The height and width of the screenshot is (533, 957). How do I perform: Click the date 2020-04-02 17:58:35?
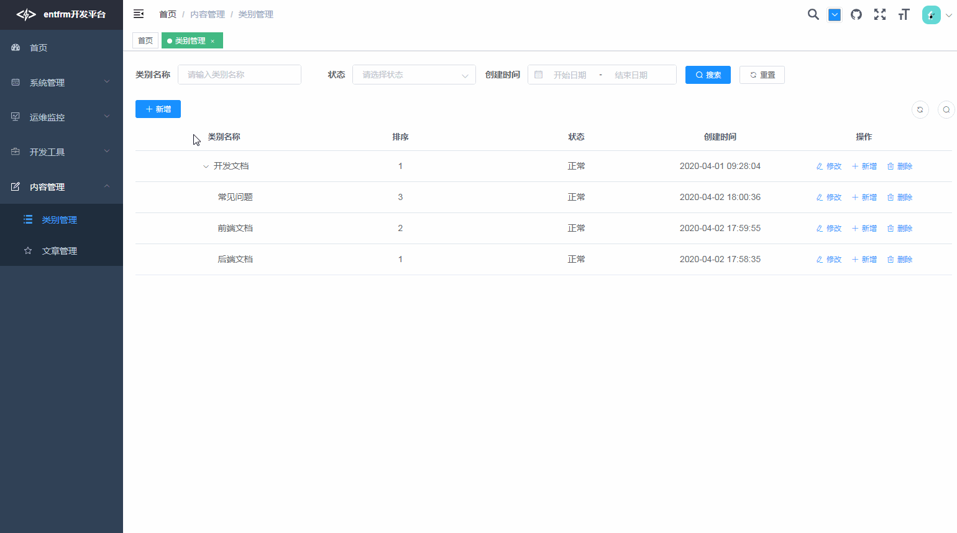[x=720, y=259]
